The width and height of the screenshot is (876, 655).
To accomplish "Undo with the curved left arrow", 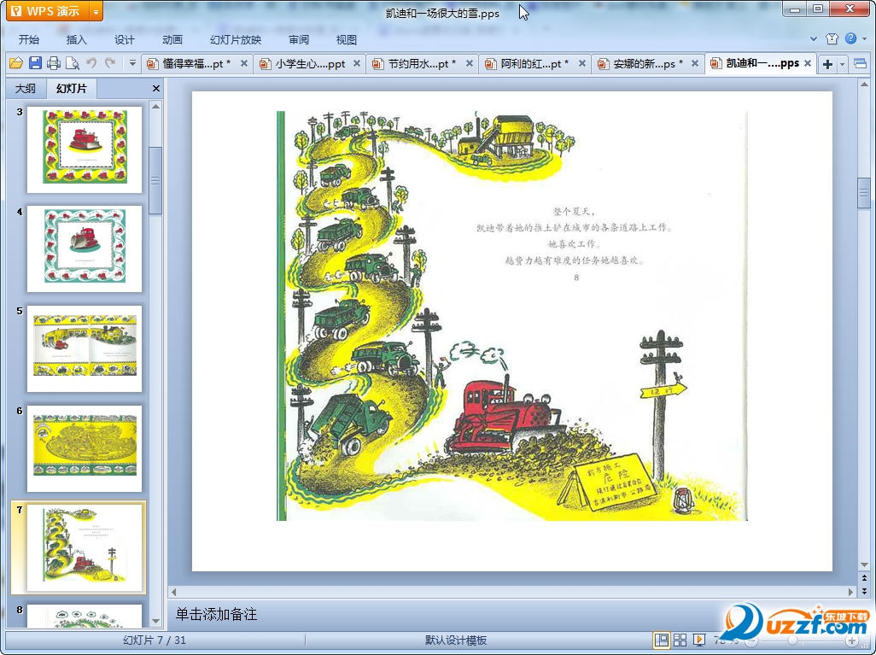I will click(x=91, y=63).
